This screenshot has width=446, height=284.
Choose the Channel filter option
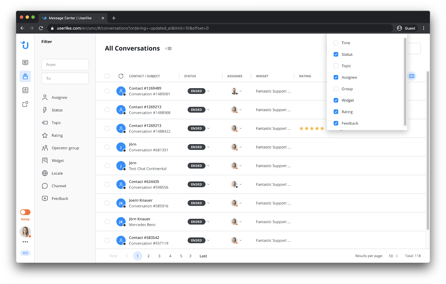coord(59,186)
